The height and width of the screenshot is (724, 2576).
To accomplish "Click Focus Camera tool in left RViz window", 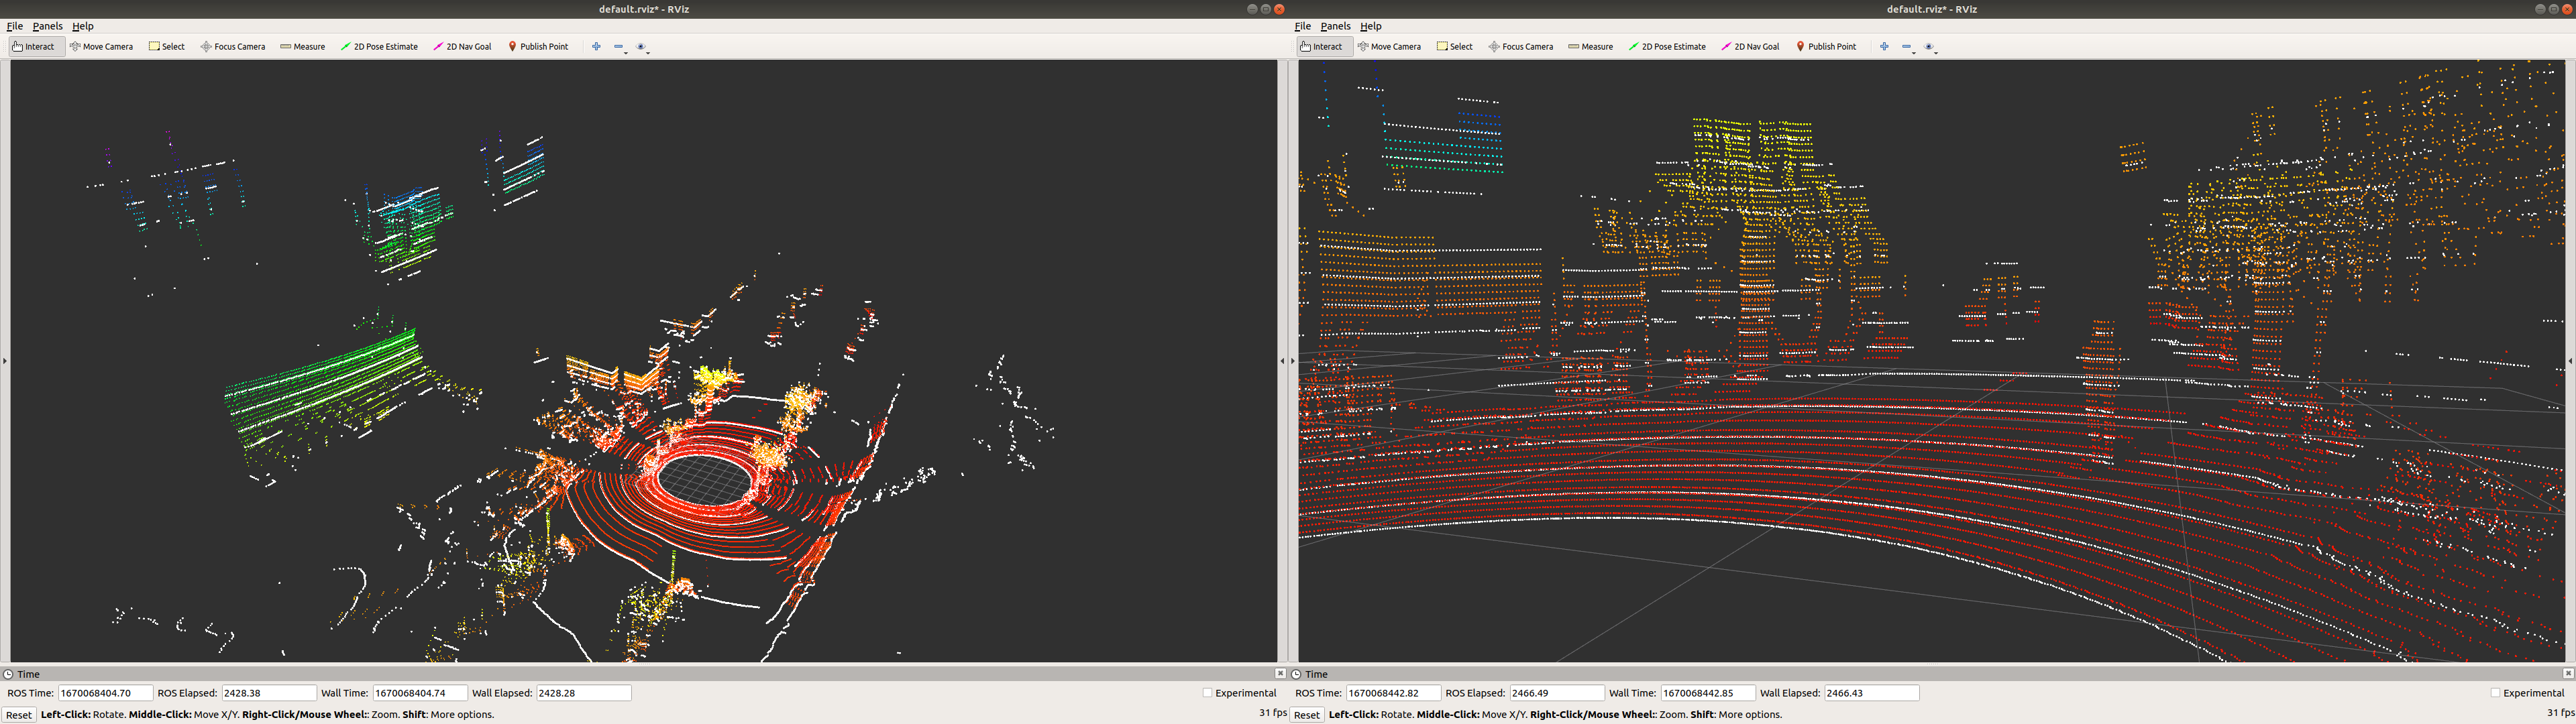I will (232, 46).
